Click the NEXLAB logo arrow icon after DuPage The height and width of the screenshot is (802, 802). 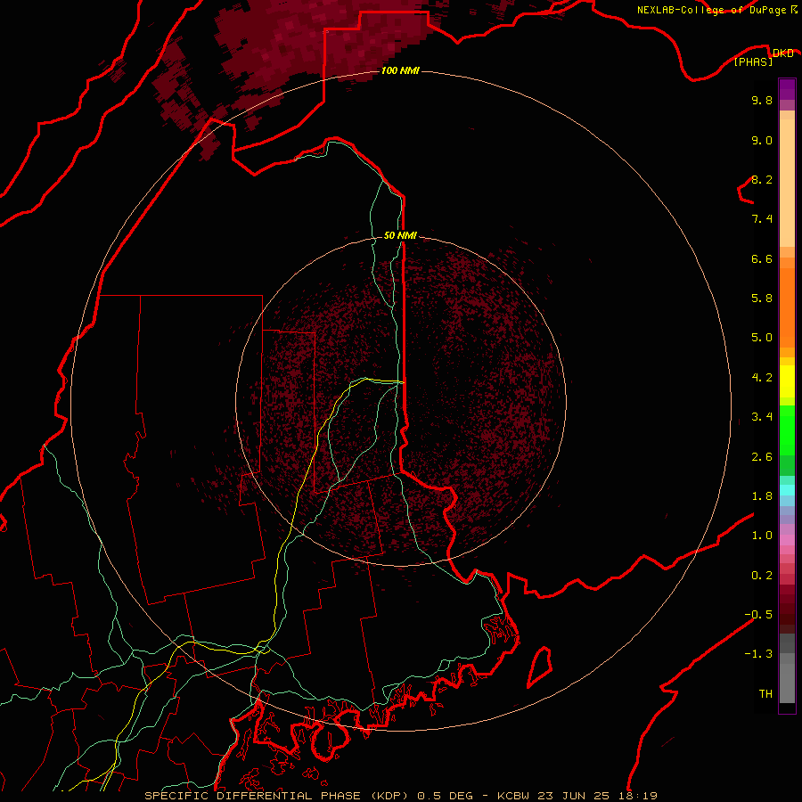click(794, 10)
